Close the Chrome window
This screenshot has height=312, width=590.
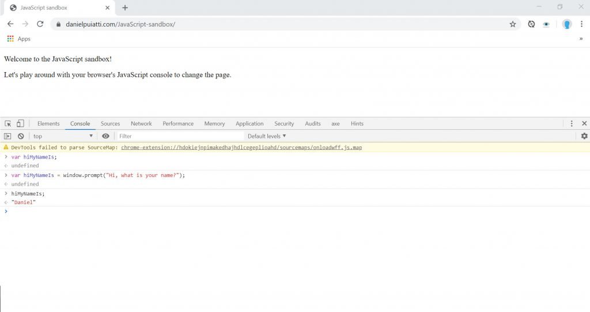tap(581, 7)
